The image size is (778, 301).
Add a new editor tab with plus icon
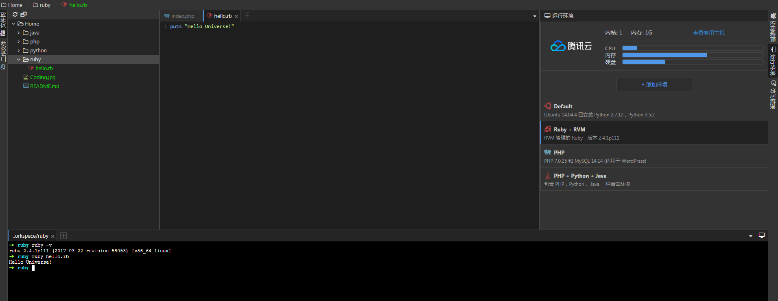[247, 16]
